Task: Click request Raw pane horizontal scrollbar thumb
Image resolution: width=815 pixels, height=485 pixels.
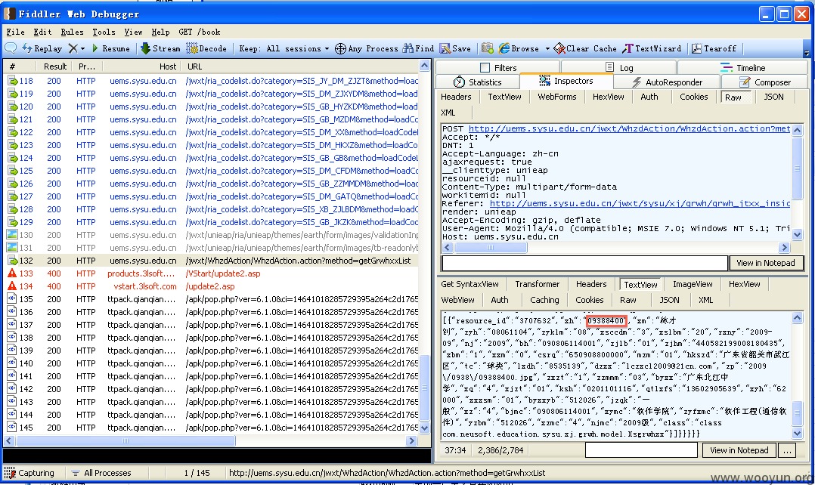Action: (x=491, y=248)
